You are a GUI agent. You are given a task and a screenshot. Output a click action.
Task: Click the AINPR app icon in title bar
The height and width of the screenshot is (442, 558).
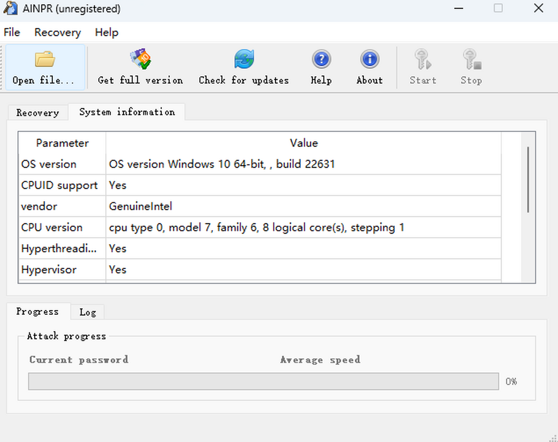click(10, 8)
